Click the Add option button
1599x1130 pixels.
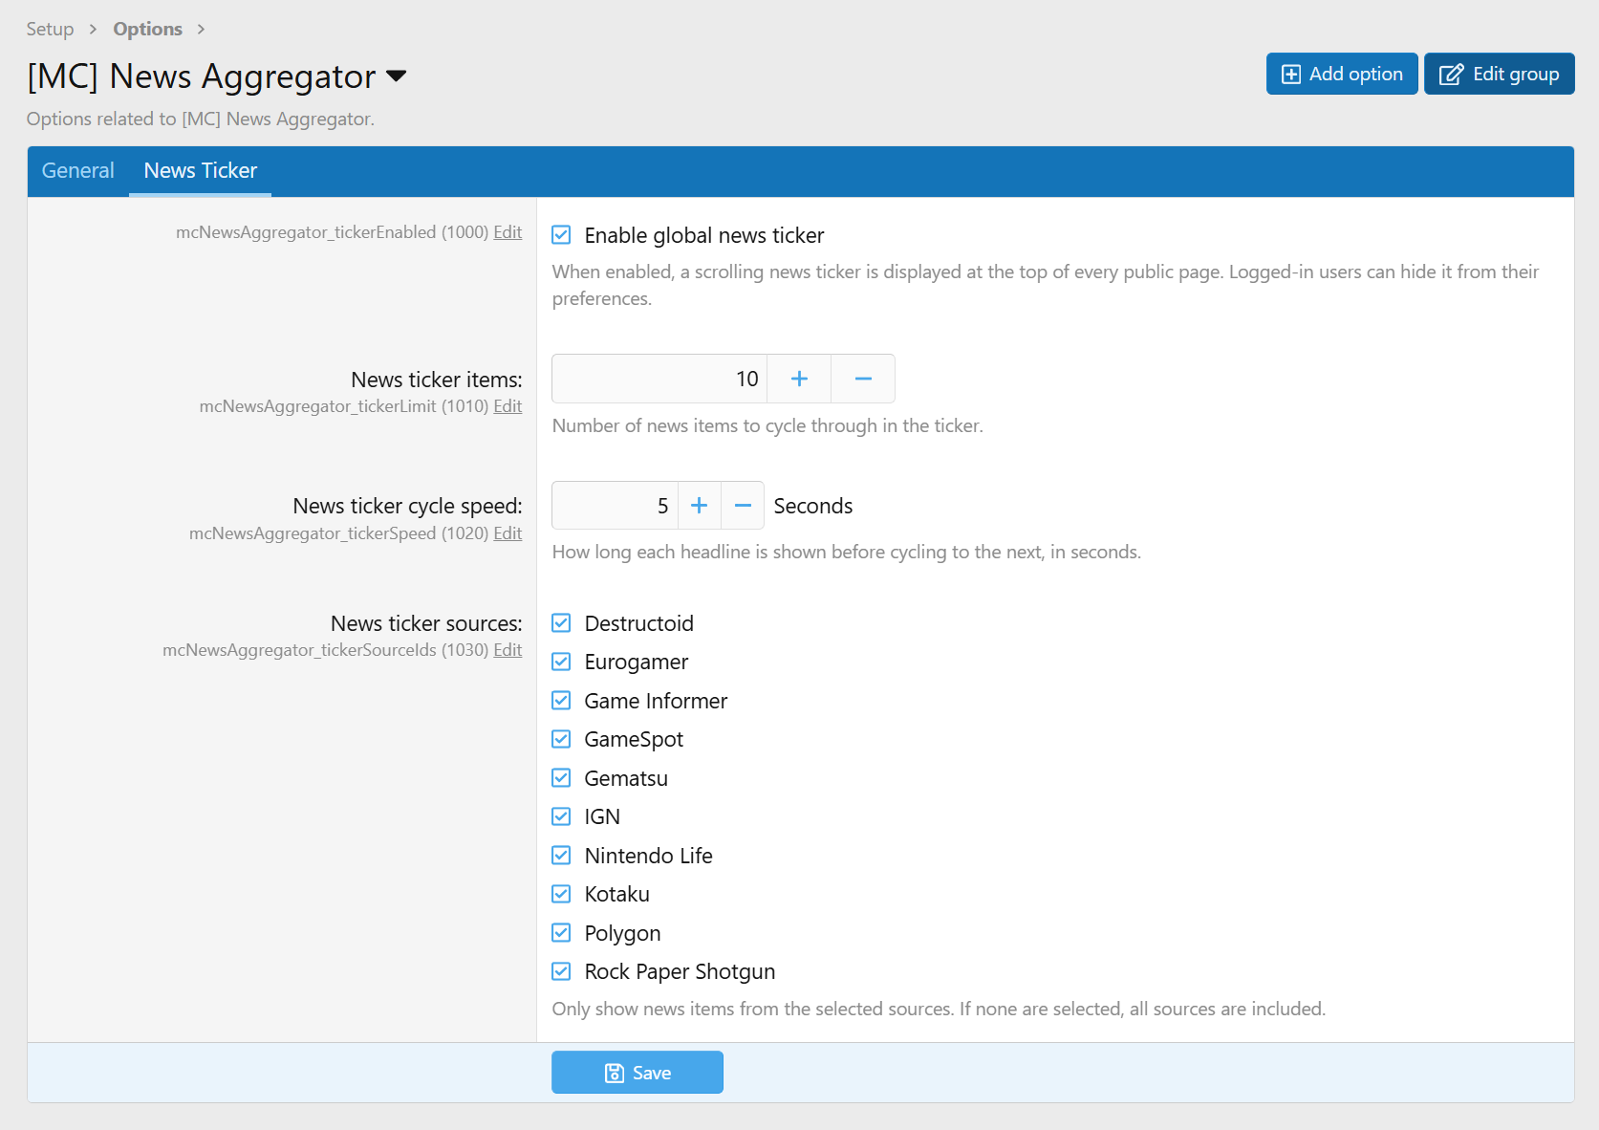coord(1341,74)
